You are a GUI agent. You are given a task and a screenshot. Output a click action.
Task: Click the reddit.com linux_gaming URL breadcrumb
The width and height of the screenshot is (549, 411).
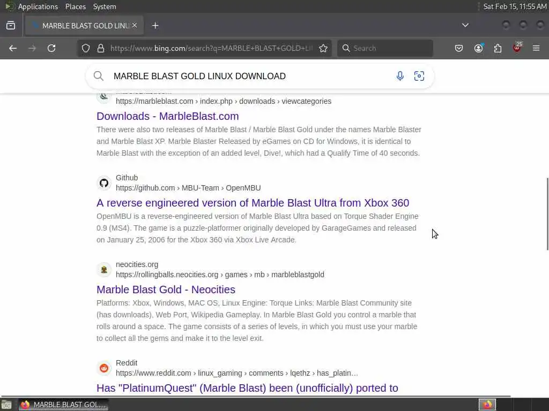click(236, 373)
